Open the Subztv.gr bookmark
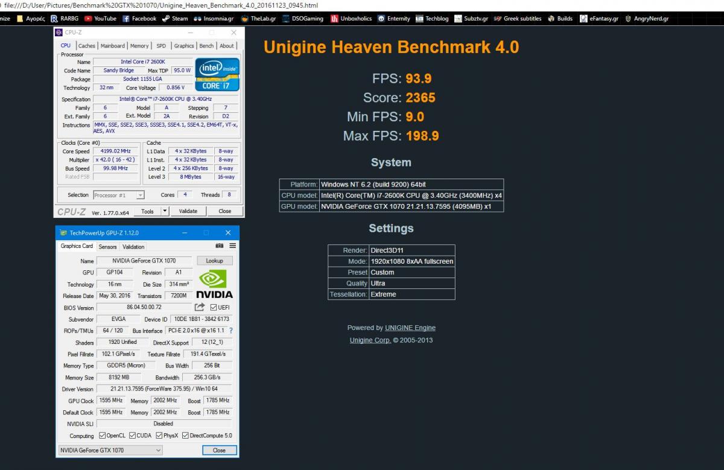Image resolution: width=724 pixels, height=470 pixels. click(471, 19)
